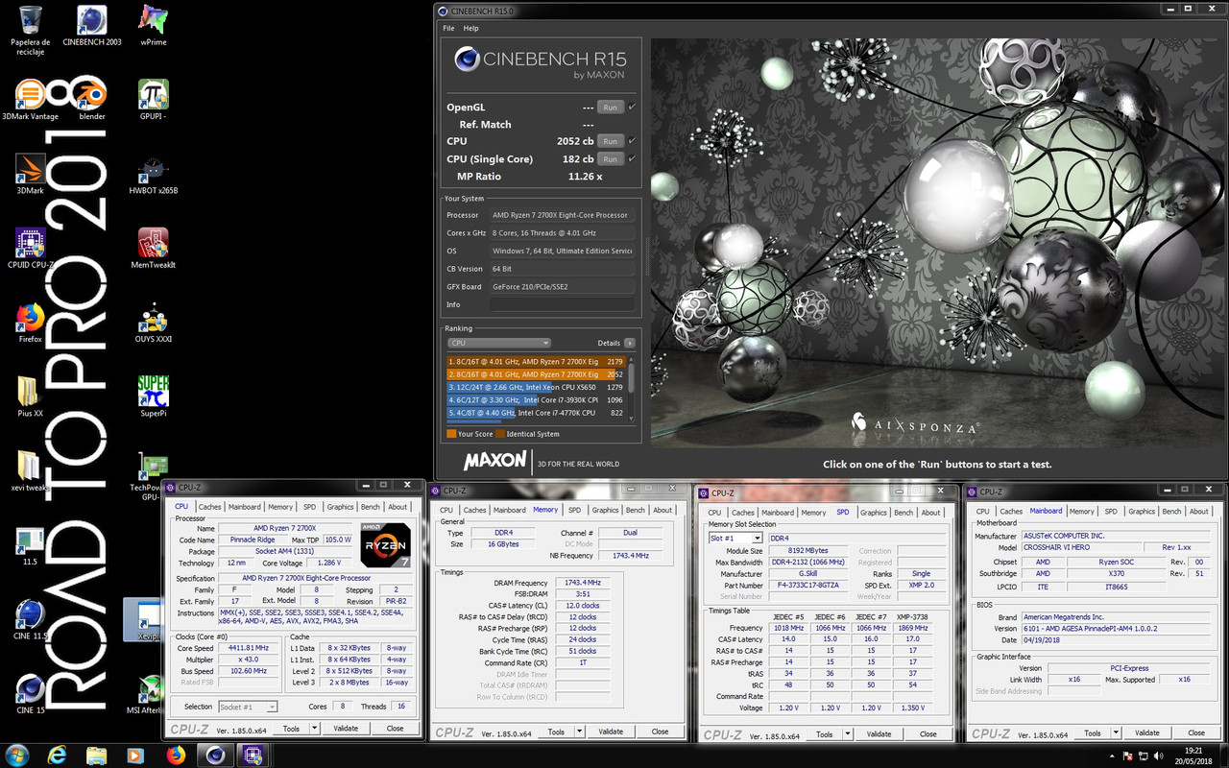Open Internet Explorer from the taskbar

(x=58, y=755)
